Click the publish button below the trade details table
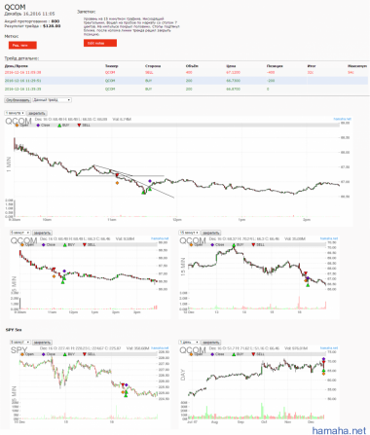This screenshot has width=370, height=435. [18, 100]
